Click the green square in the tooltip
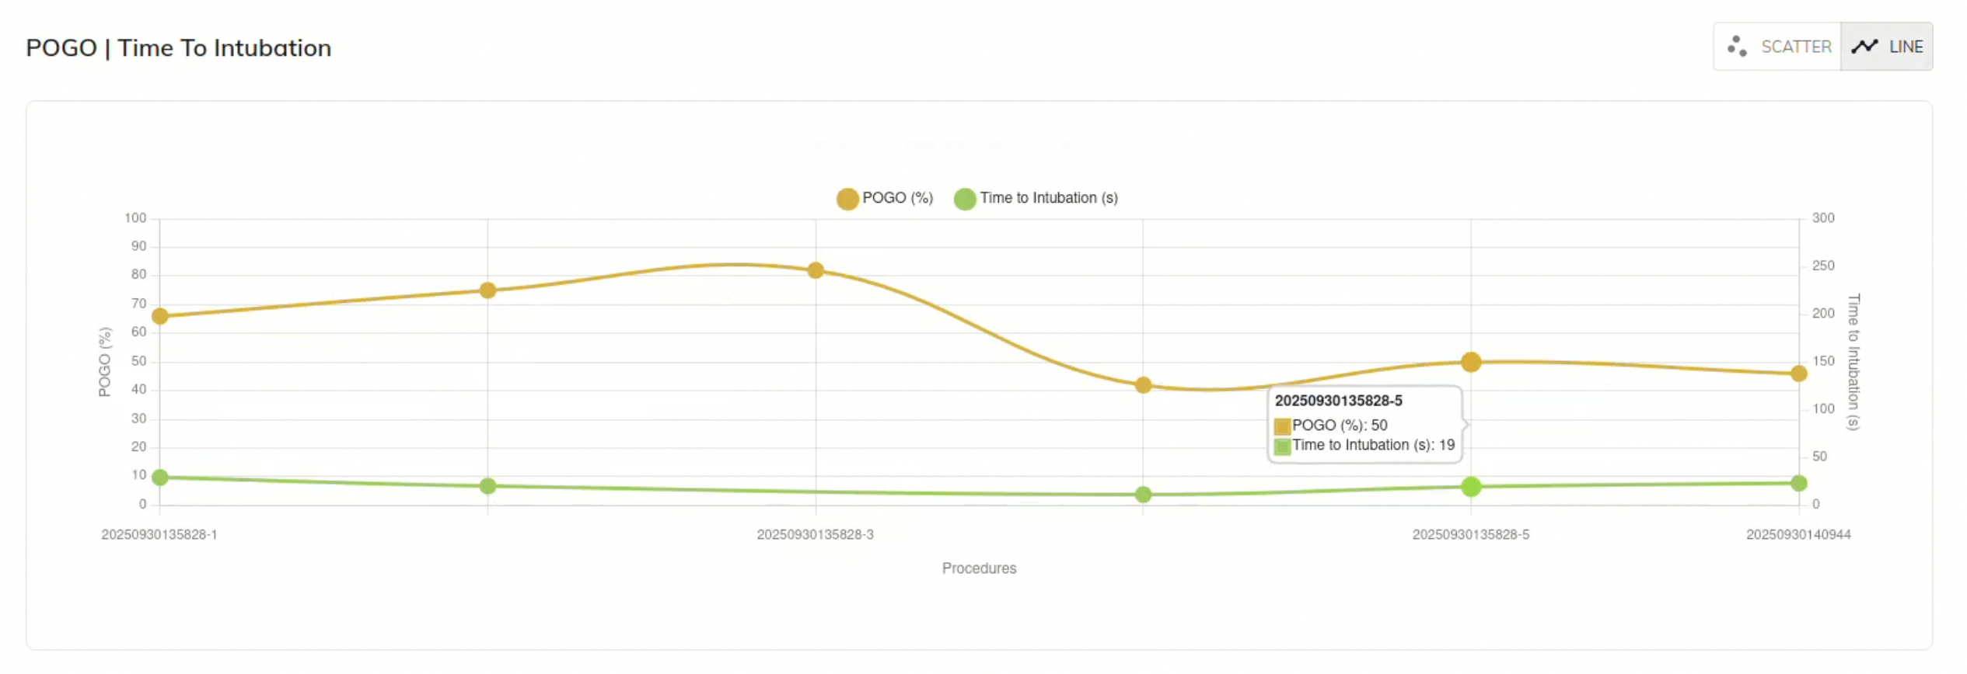The width and height of the screenshot is (1967, 674). (1282, 446)
